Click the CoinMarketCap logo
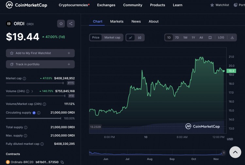The height and width of the screenshot is (165, 245). click(x=26, y=5)
